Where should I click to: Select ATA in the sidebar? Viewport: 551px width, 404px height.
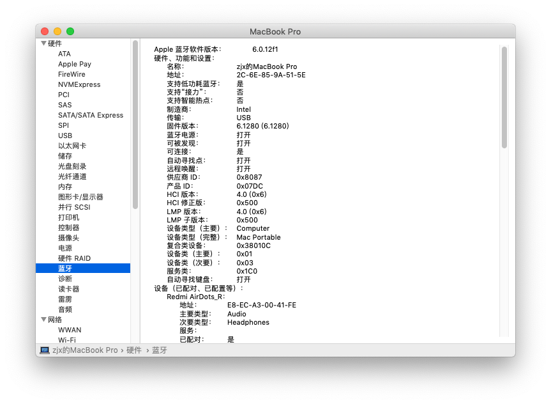coord(64,54)
